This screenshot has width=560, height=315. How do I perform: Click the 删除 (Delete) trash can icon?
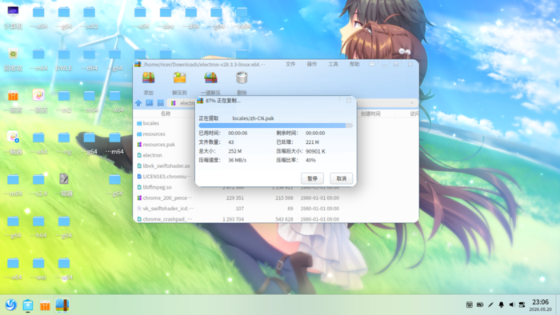point(242,78)
